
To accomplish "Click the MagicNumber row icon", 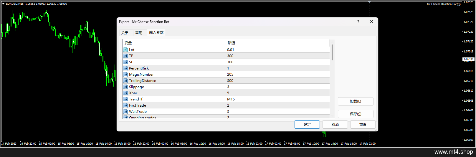I will (x=125, y=75).
